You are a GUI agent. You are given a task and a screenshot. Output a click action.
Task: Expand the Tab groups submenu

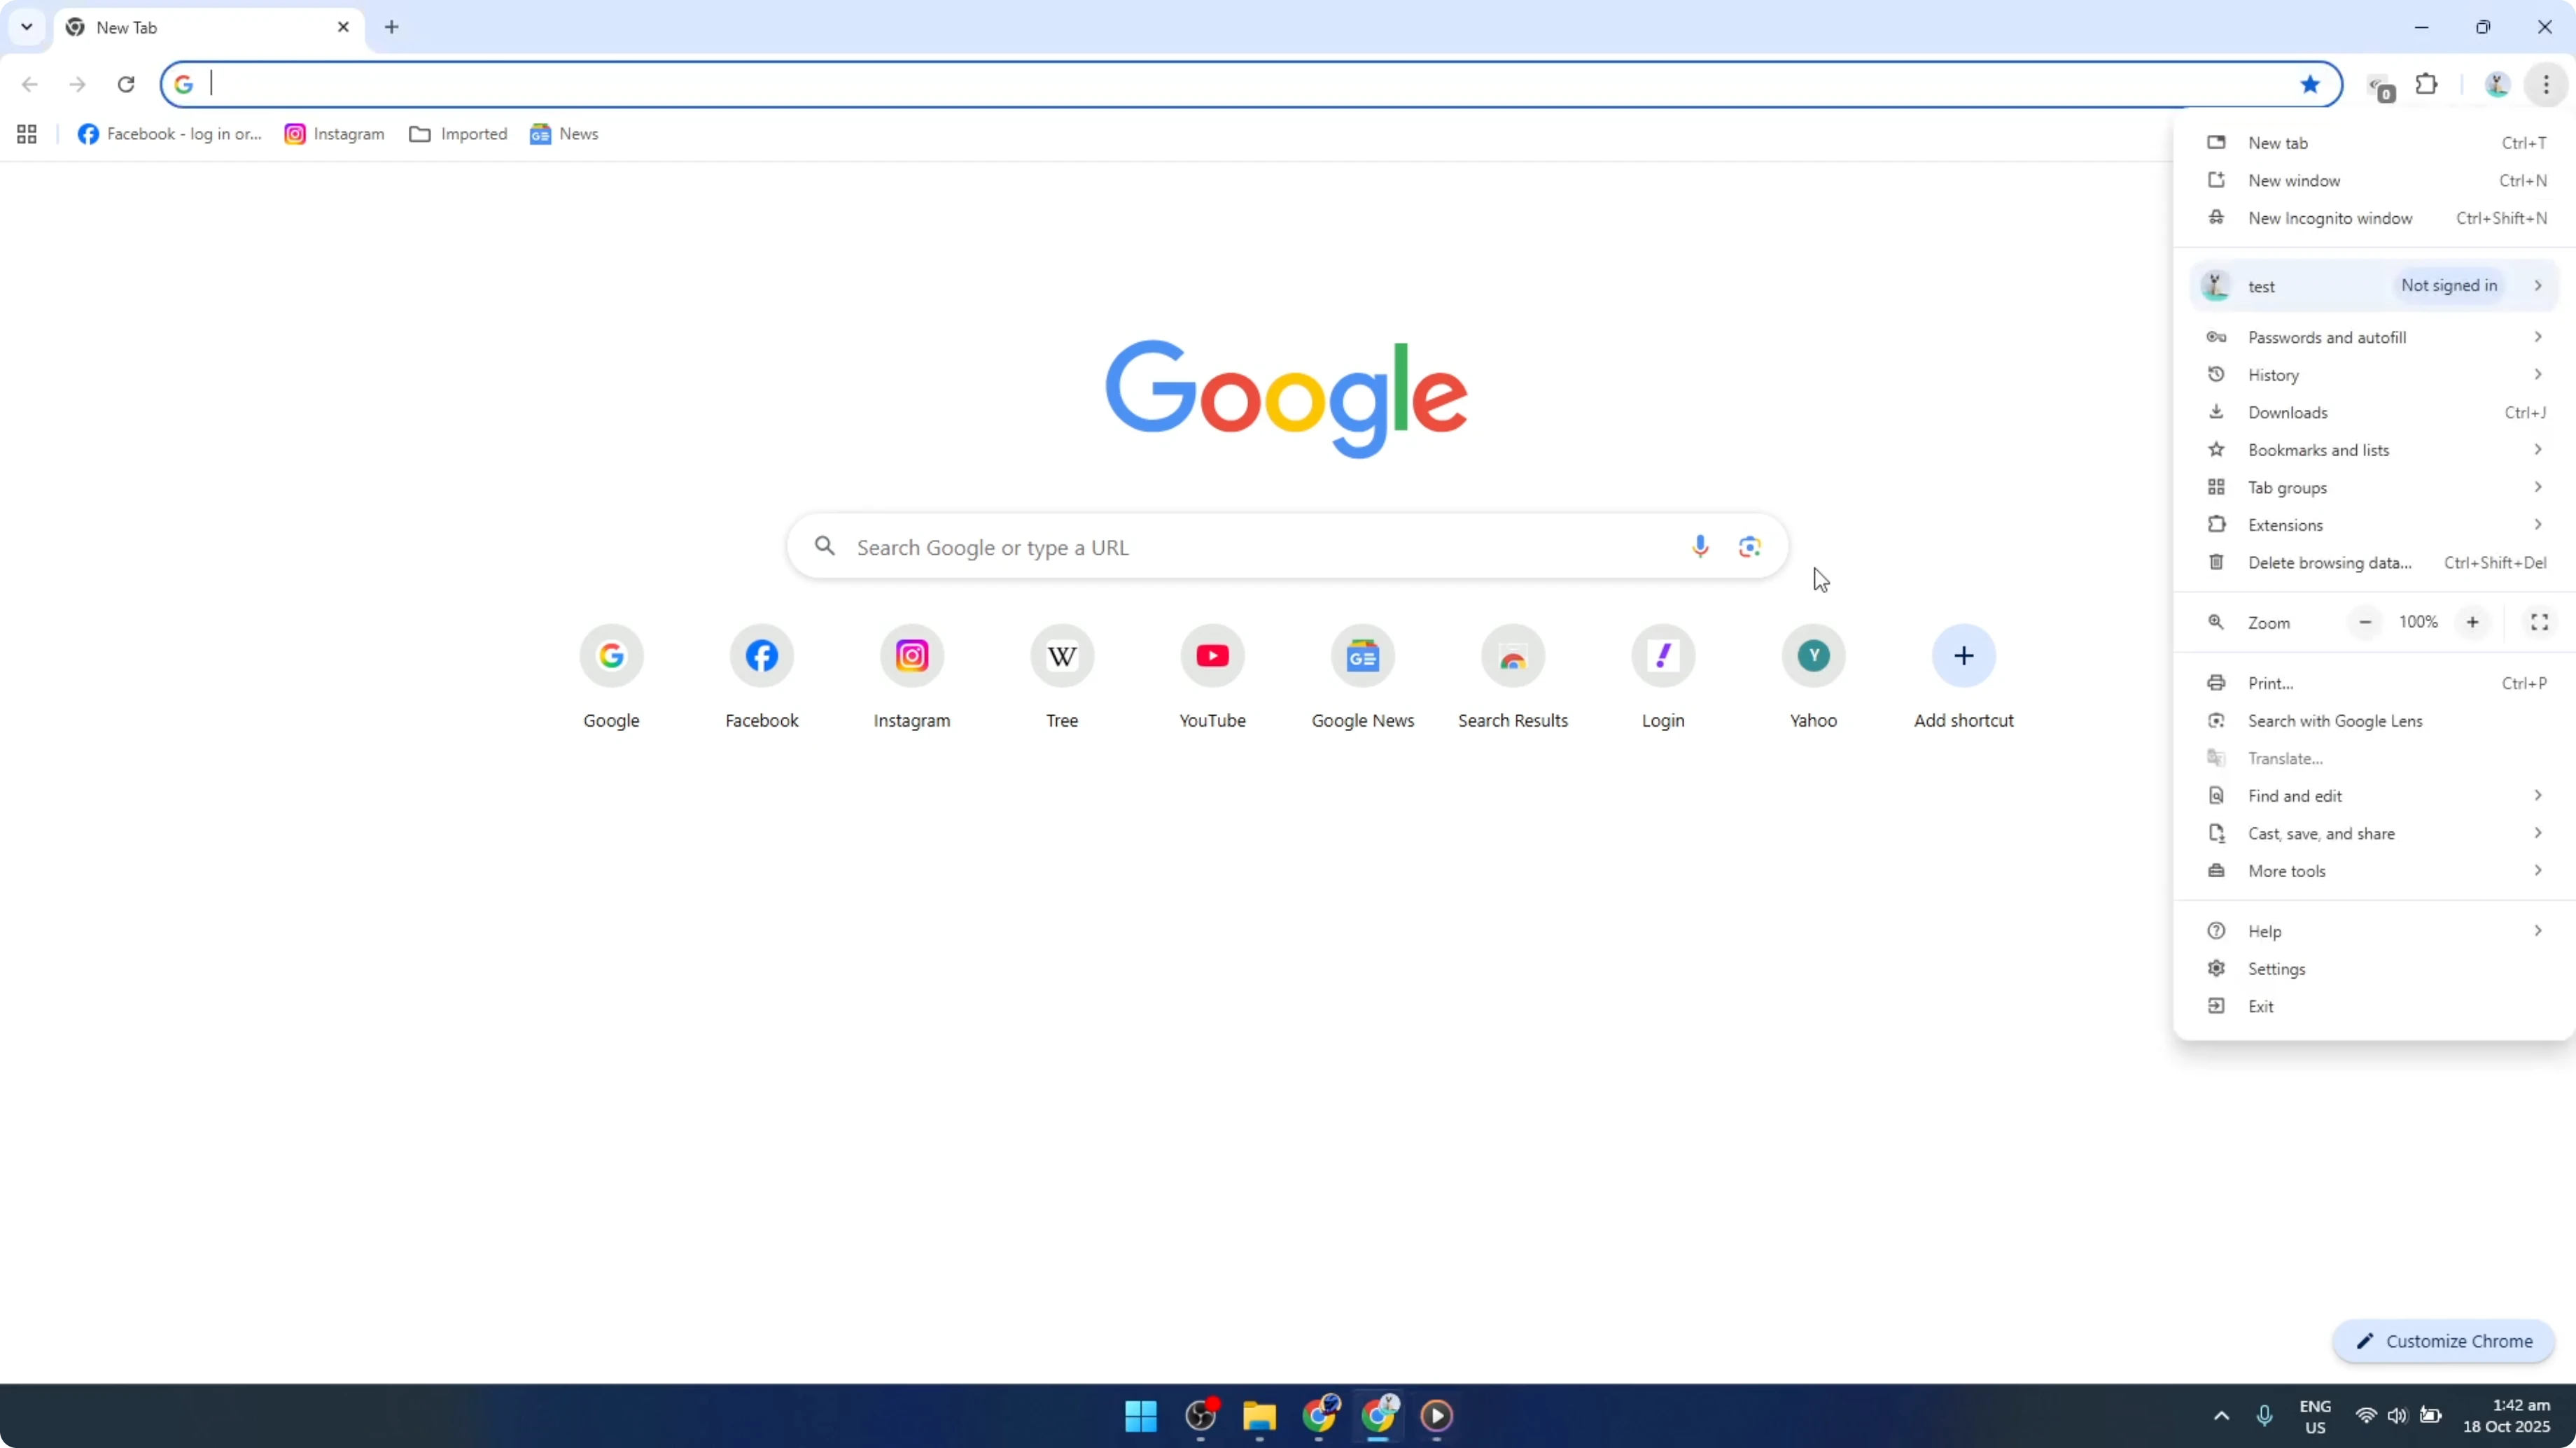click(x=2374, y=488)
